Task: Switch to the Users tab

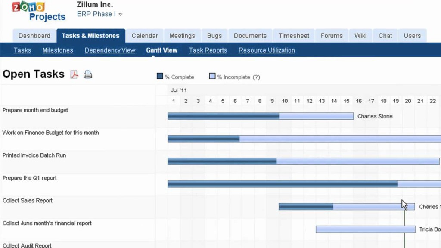Action: click(412, 36)
